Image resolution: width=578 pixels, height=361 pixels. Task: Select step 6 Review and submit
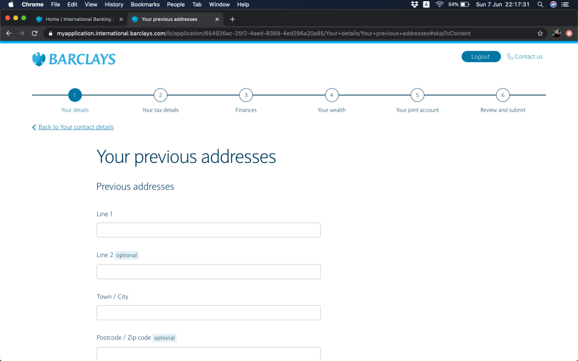[502, 95]
